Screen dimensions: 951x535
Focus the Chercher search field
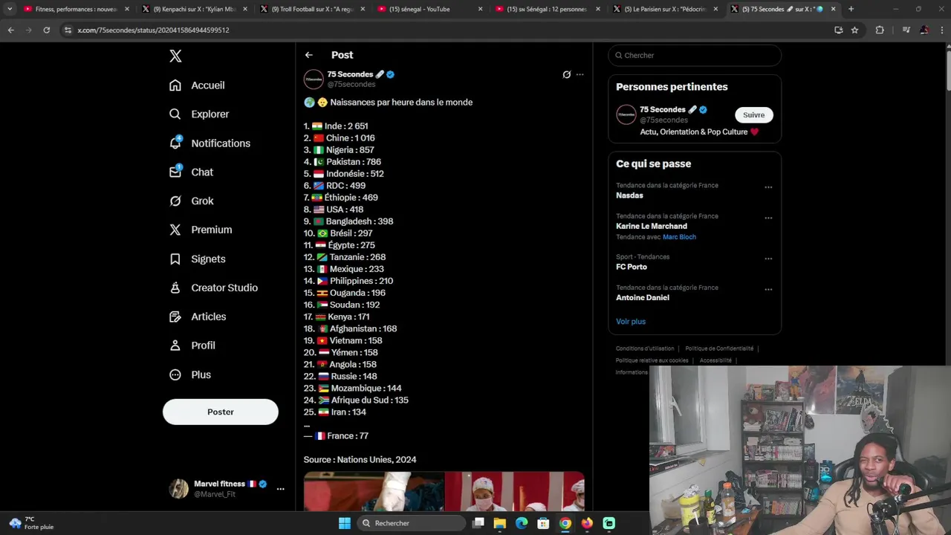[695, 55]
